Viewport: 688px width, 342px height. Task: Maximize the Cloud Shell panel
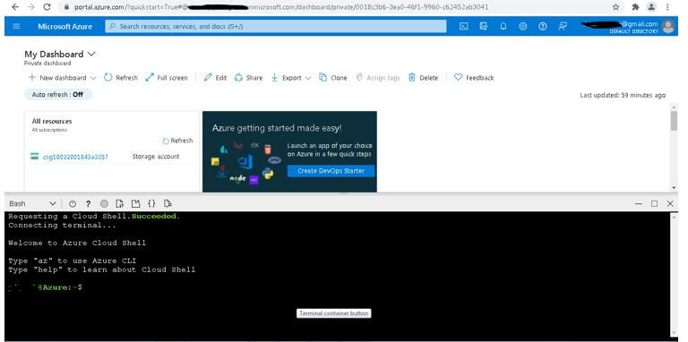click(654, 203)
